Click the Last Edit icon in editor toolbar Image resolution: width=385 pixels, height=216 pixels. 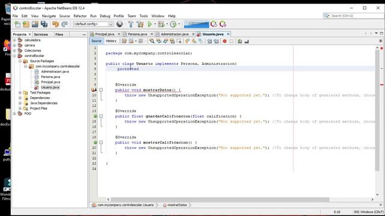125,41
